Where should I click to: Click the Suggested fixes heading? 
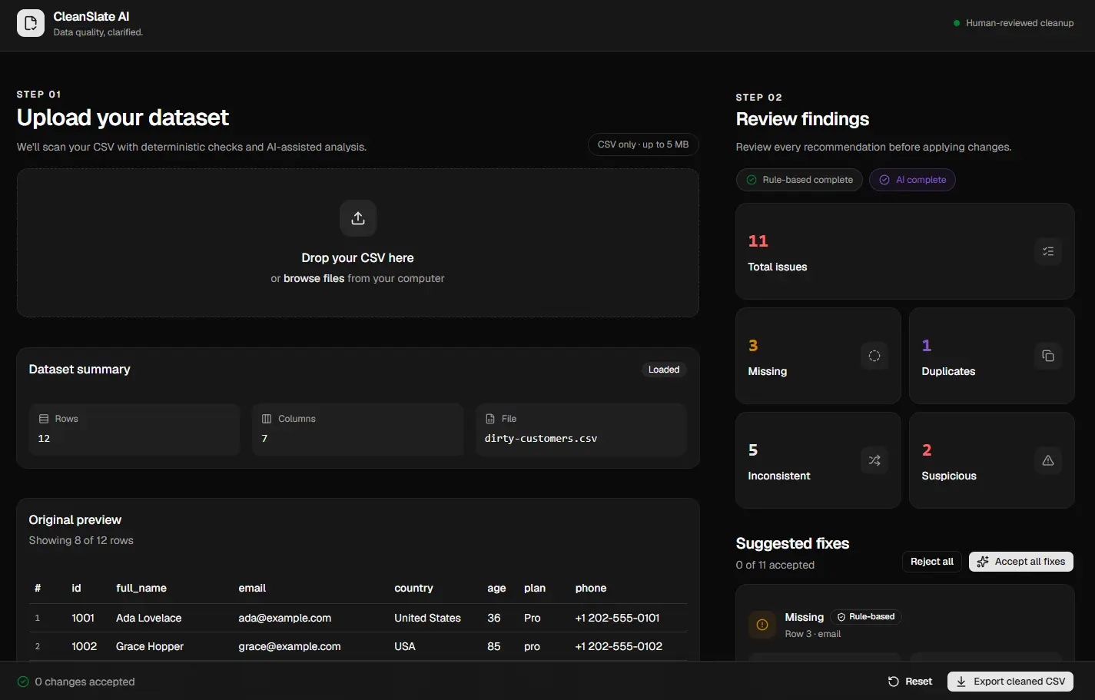(792, 543)
